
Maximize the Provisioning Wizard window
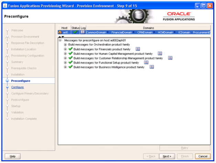[204, 6]
